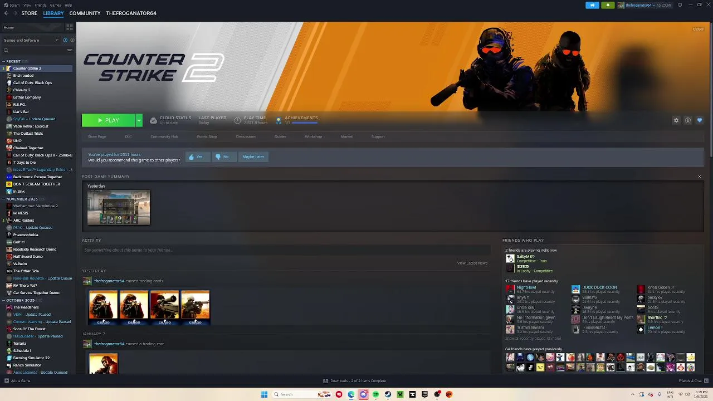Click the forward navigation arrow
713x401 pixels.
pos(14,13)
